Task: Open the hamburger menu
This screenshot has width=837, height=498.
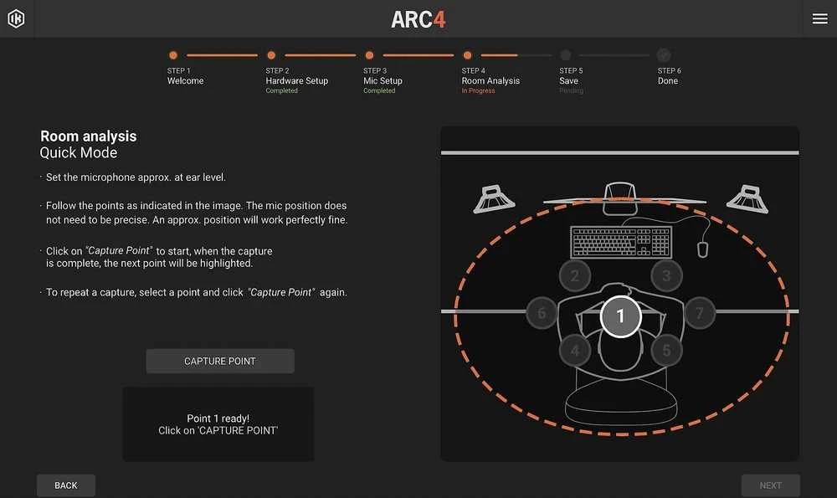Action: 820,18
